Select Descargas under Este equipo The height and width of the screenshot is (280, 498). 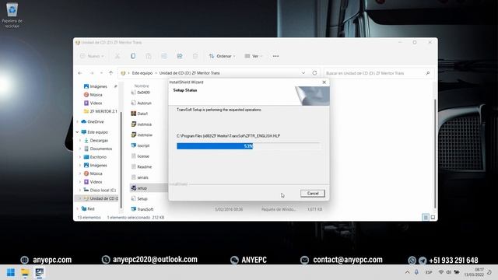(x=99, y=140)
